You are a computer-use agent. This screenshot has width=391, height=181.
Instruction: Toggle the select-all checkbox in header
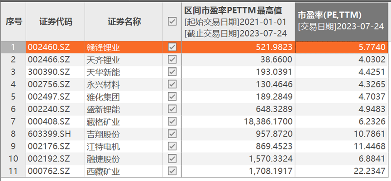tap(172, 22)
